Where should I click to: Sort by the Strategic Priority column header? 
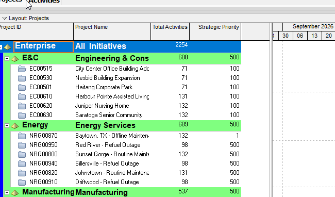[x=215, y=31]
